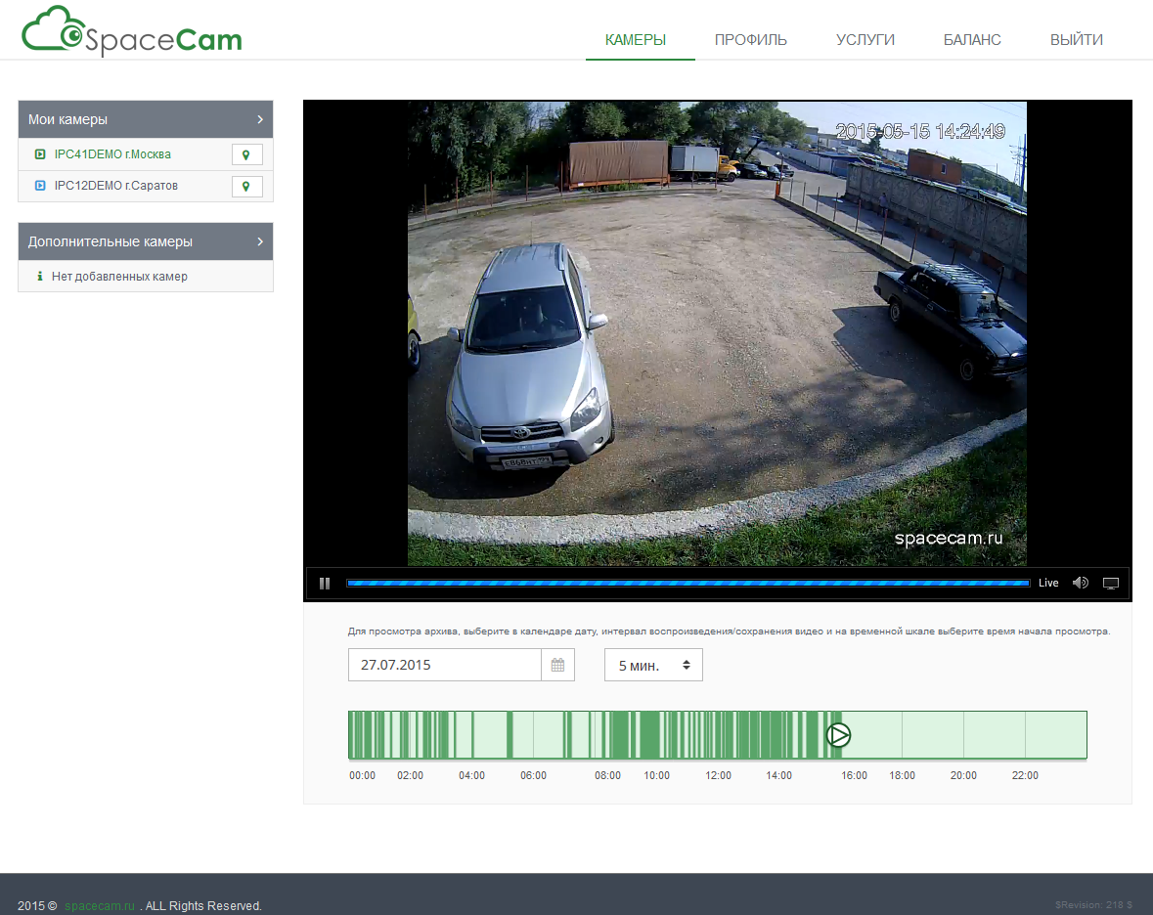Open the ПРОФИЛЬ tab
The height and width of the screenshot is (915, 1153).
(751, 40)
